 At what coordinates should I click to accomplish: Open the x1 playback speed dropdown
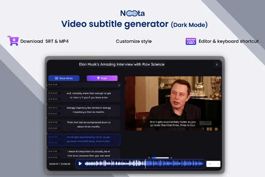pos(213,164)
